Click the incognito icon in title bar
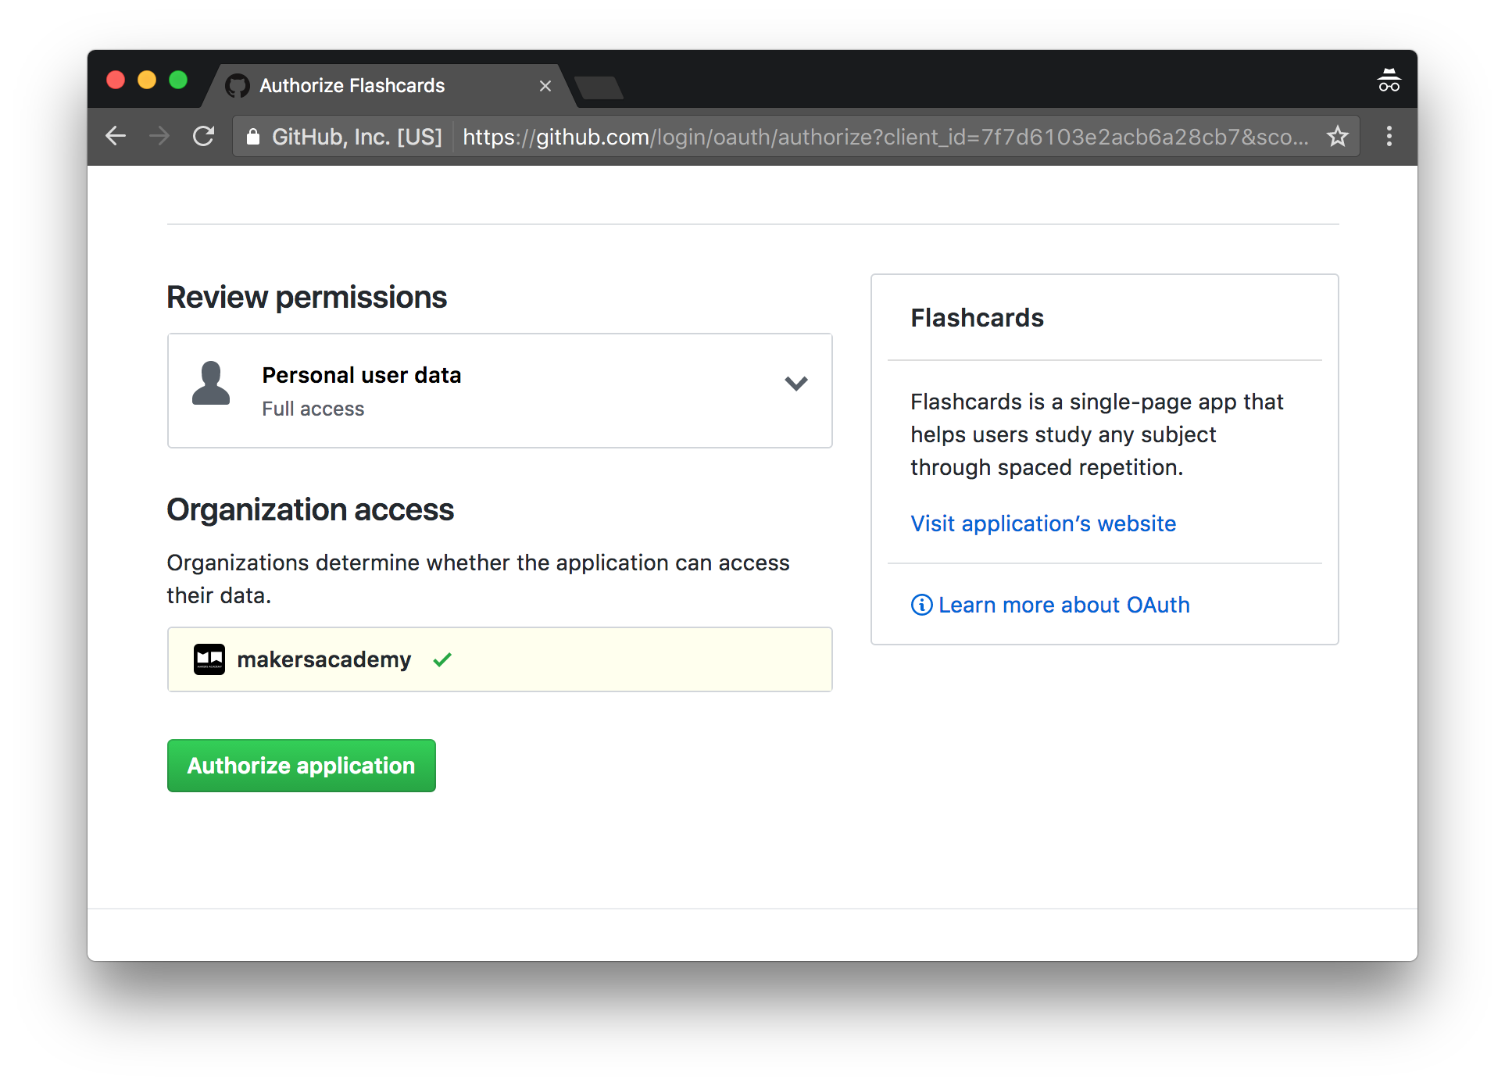The width and height of the screenshot is (1505, 1086). pos(1389,80)
